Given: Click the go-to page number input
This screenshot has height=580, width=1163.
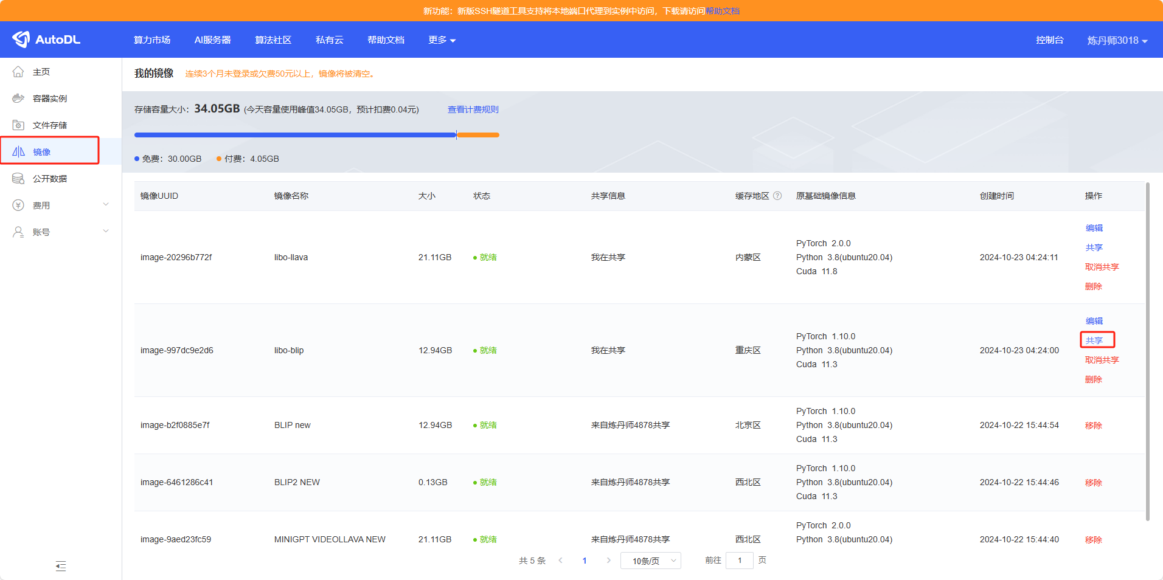Looking at the screenshot, I should click(740, 561).
